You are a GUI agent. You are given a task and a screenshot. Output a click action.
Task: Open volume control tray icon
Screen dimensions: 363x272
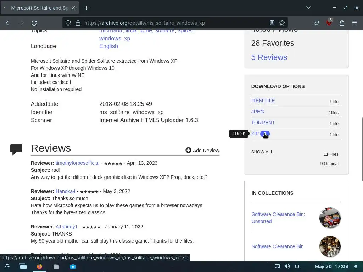(287, 266)
